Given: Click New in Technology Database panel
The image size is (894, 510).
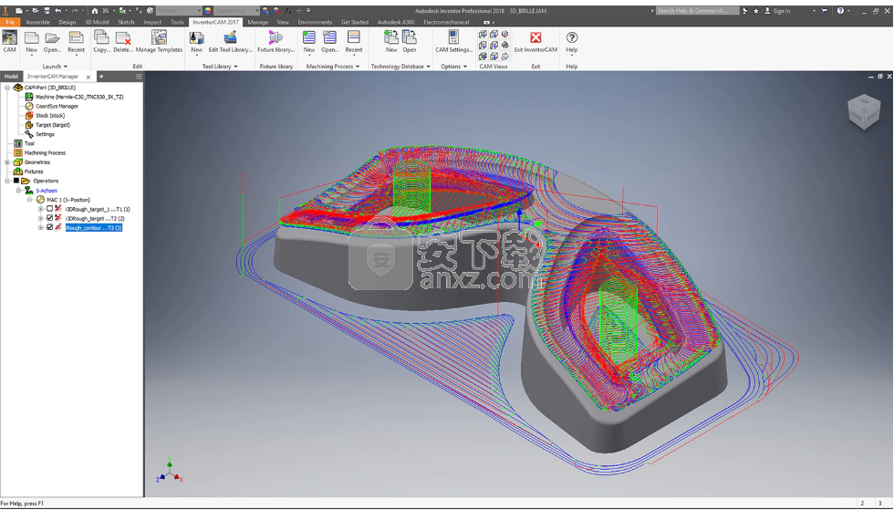Looking at the screenshot, I should [x=391, y=42].
